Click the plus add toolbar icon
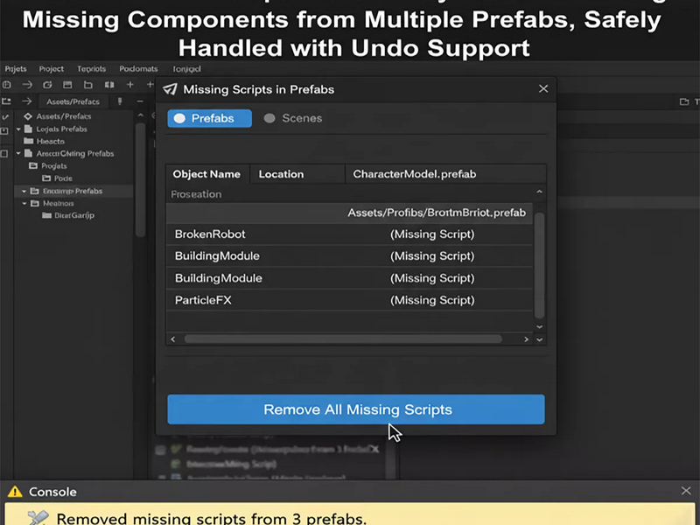700x525 pixels. click(x=129, y=84)
